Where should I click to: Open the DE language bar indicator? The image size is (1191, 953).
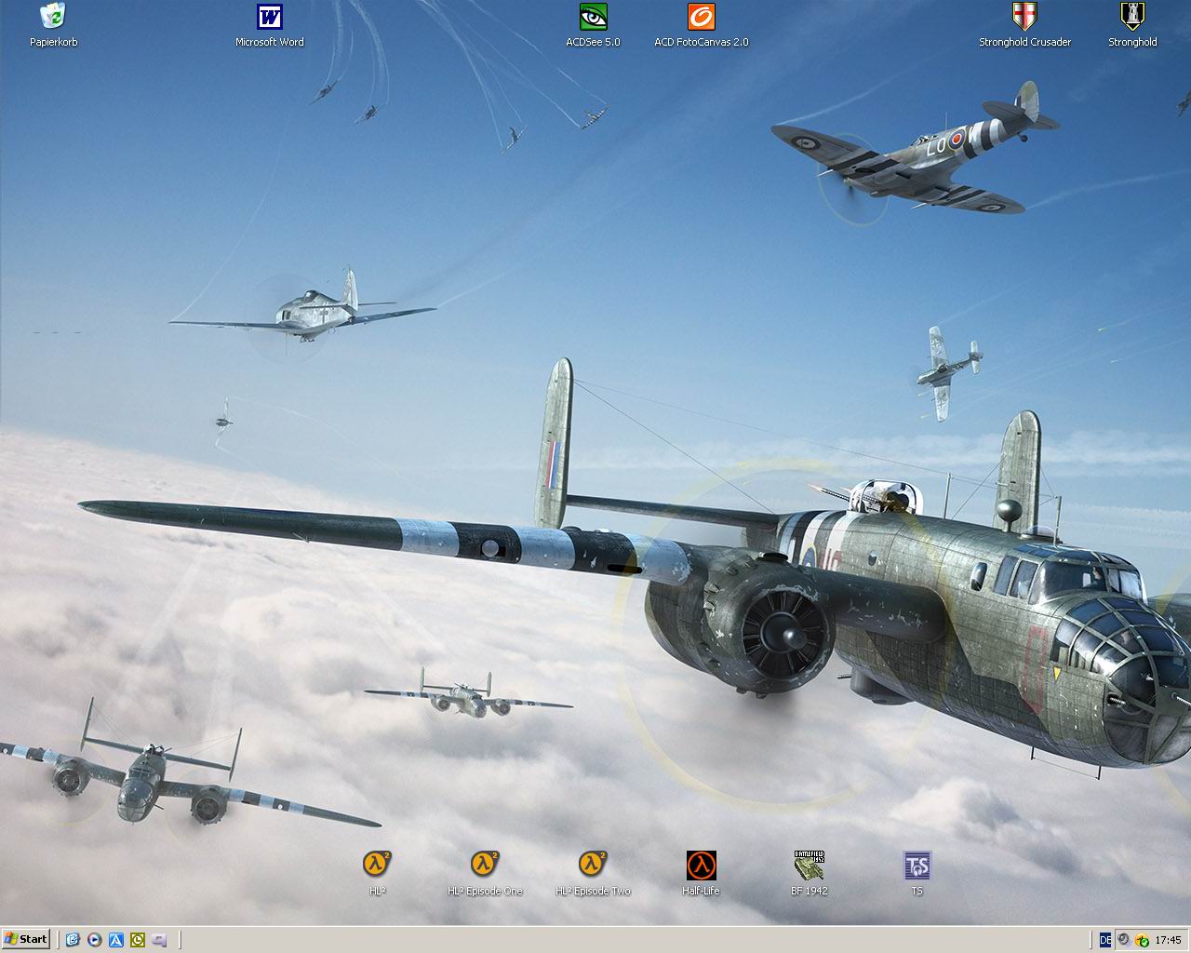click(1105, 940)
